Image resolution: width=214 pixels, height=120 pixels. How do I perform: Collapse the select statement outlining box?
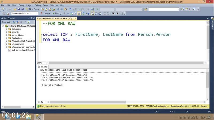(x=41, y=34)
